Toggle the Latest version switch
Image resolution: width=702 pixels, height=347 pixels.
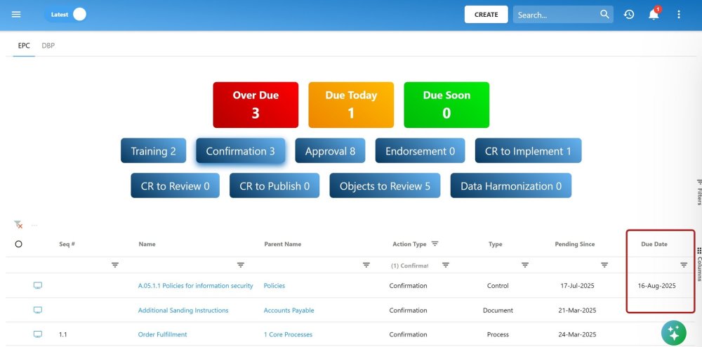click(65, 14)
